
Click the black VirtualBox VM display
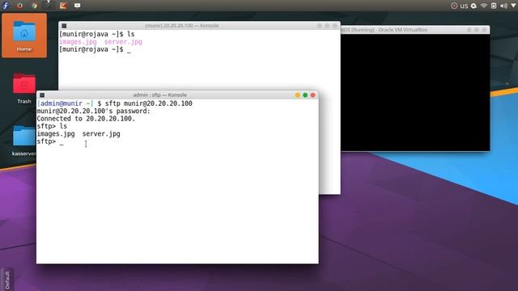click(x=415, y=92)
